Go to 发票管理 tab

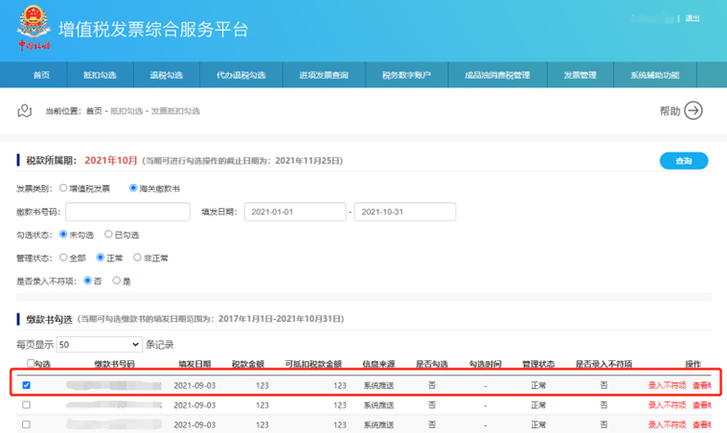pos(579,75)
